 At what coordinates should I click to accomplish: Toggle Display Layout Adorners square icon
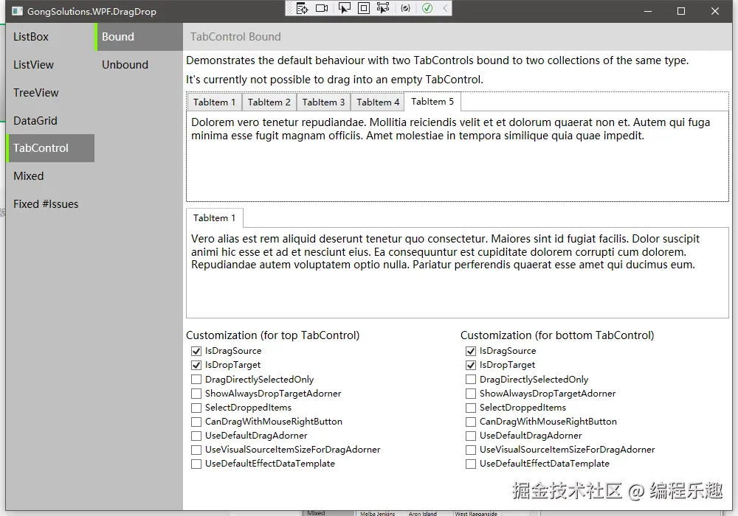tap(364, 8)
